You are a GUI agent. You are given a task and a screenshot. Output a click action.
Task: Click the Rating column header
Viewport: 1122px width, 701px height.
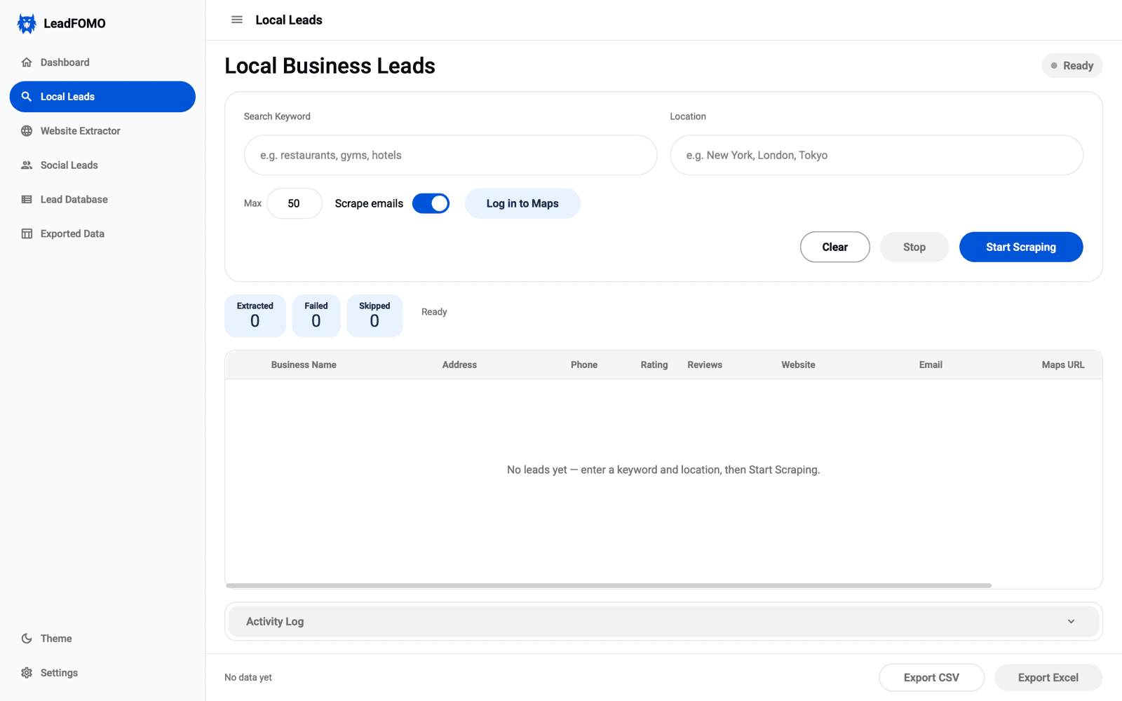[x=654, y=365]
